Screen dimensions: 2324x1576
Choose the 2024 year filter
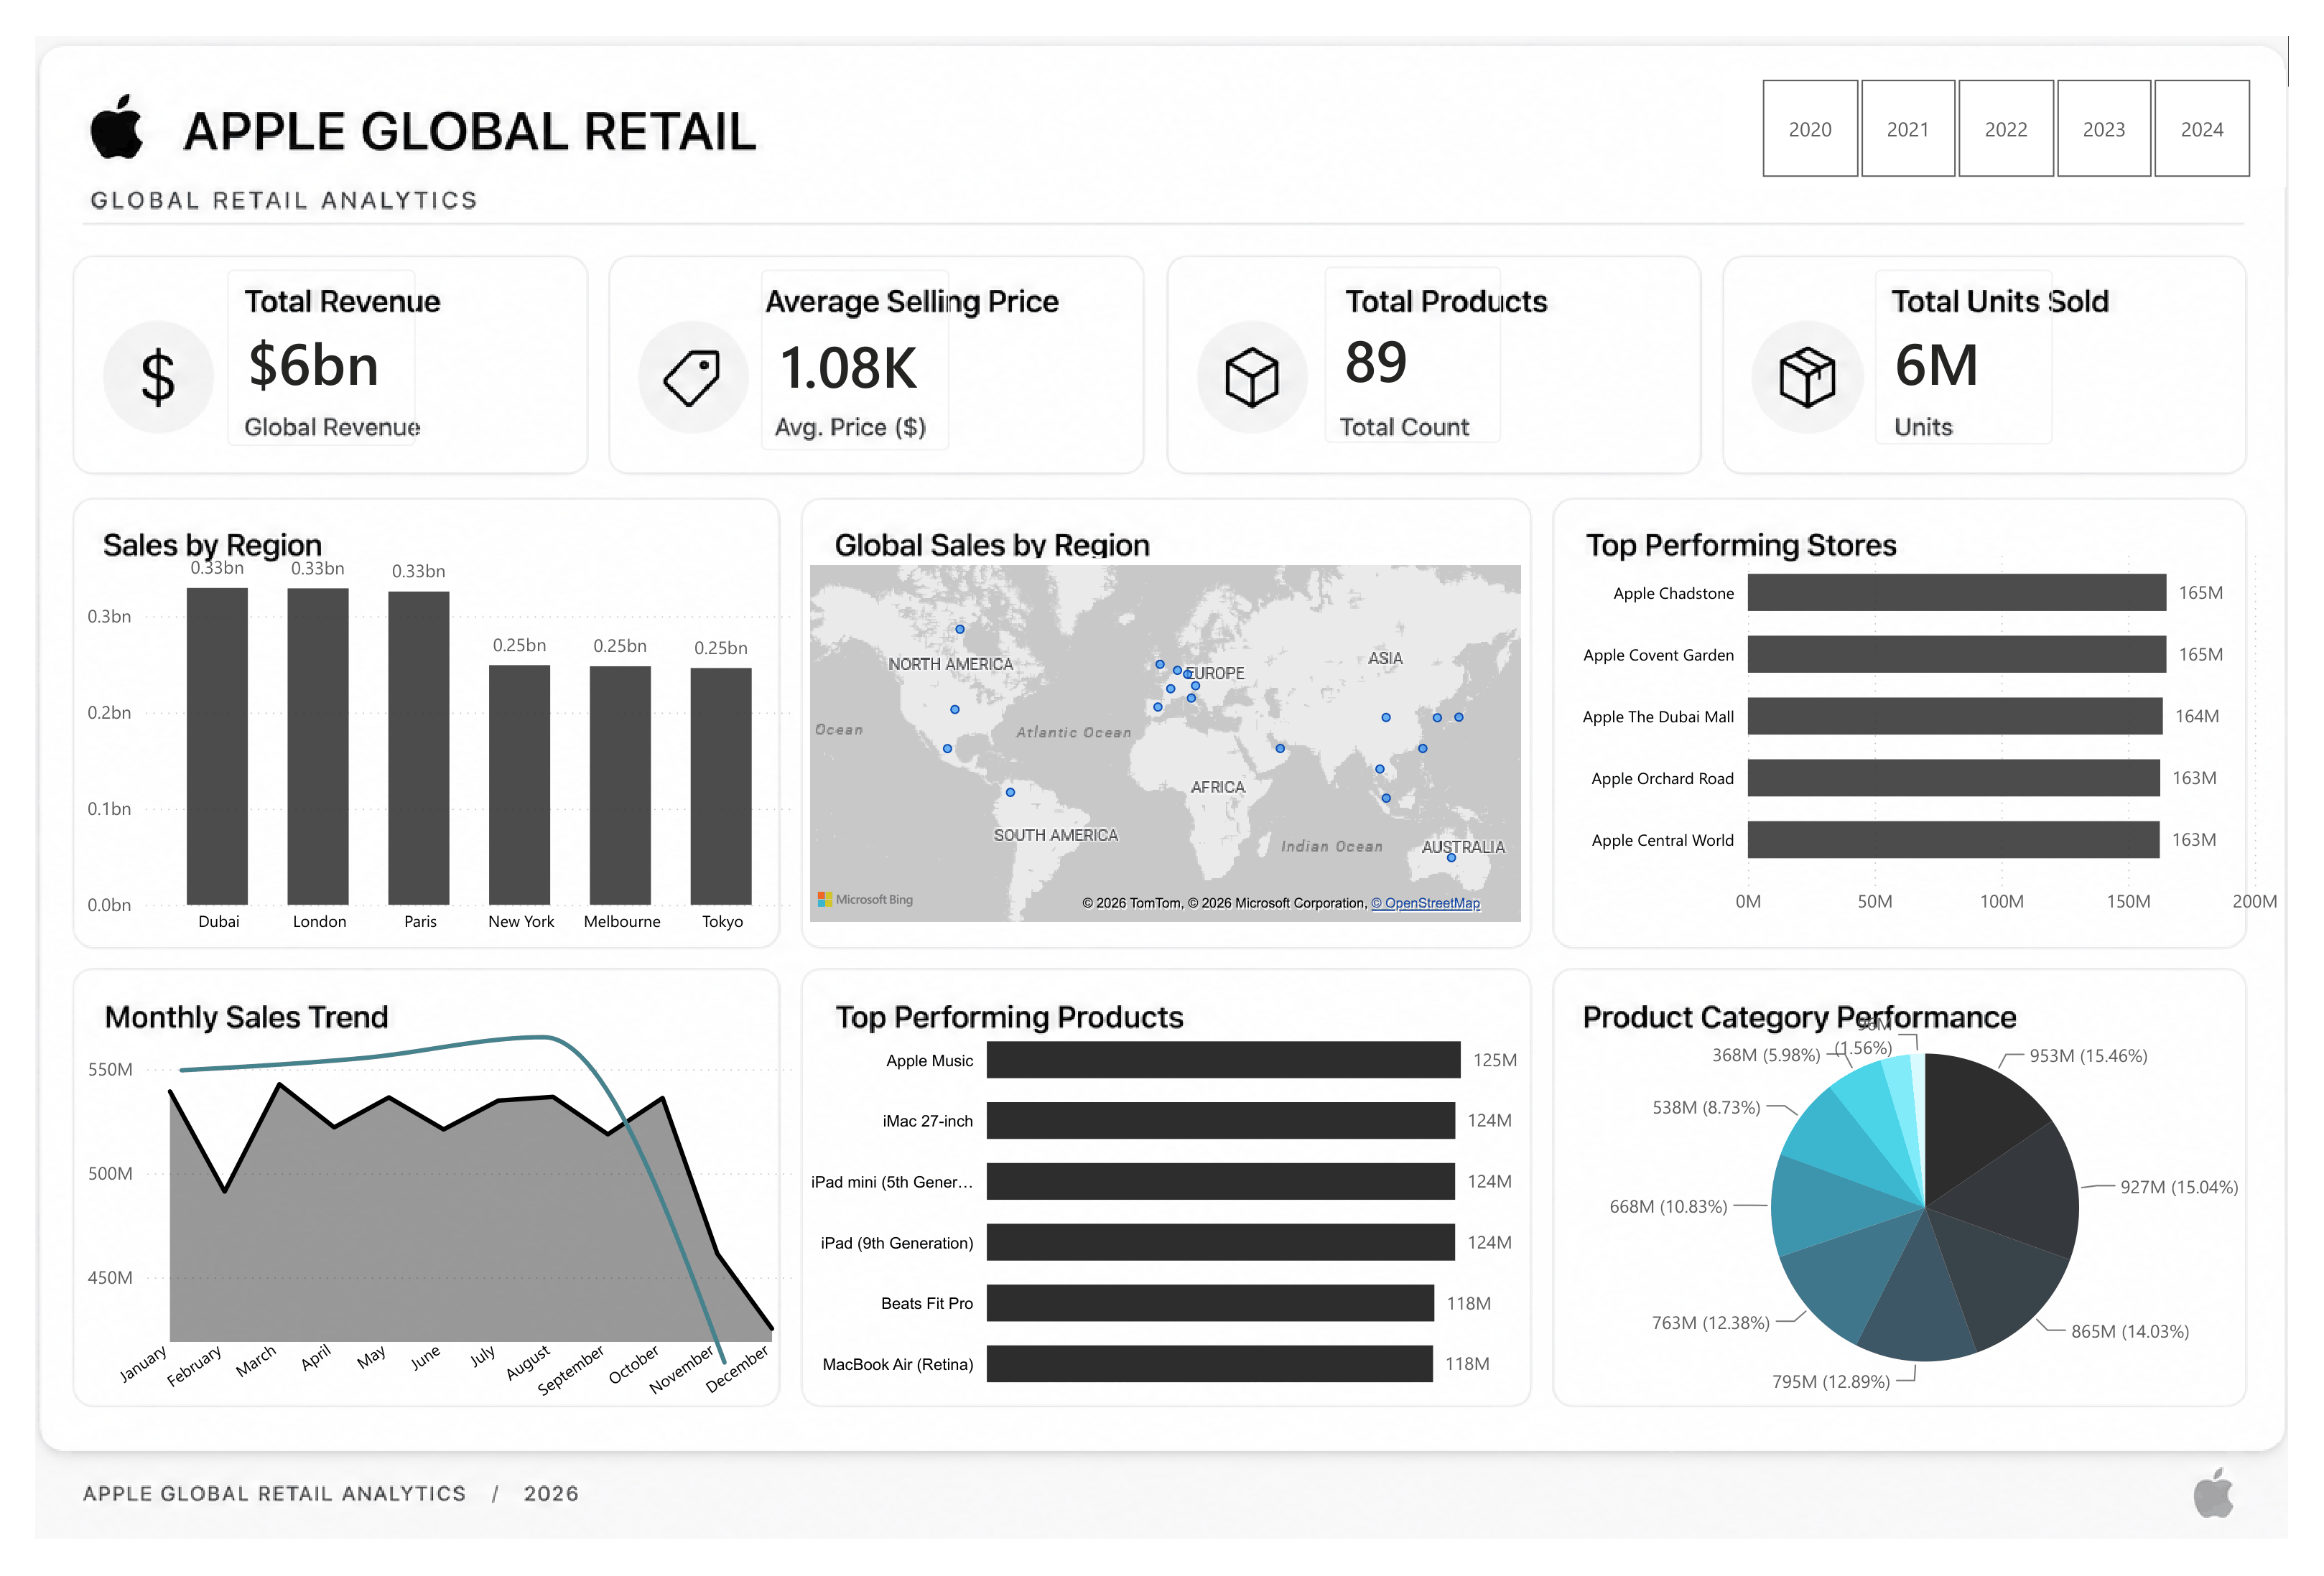[x=2201, y=129]
